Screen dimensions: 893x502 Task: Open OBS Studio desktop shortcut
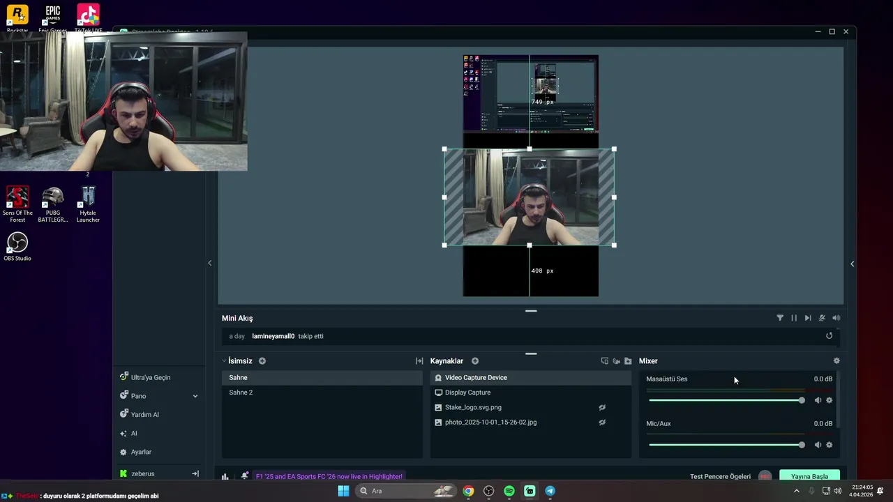tap(17, 247)
